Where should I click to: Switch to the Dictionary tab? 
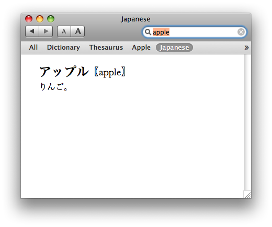[x=63, y=48]
